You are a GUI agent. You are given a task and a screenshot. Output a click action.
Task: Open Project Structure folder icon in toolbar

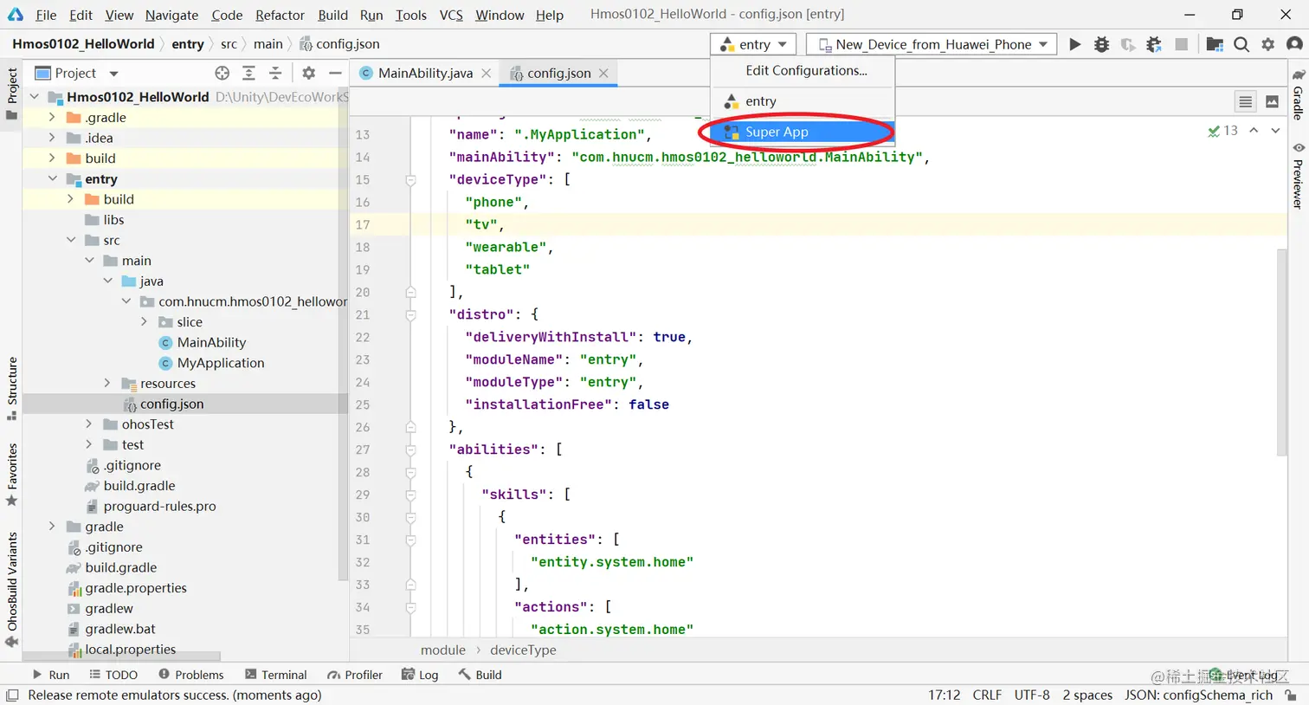[x=1215, y=44]
